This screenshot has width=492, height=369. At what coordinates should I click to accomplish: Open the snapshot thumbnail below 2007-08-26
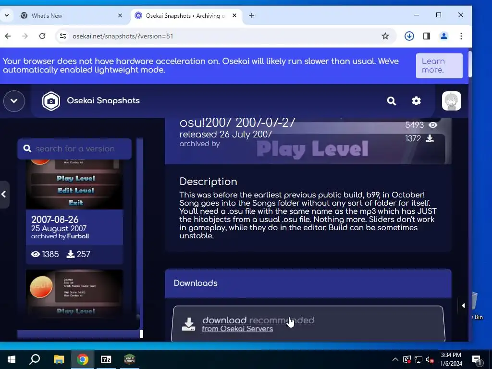[74, 293]
